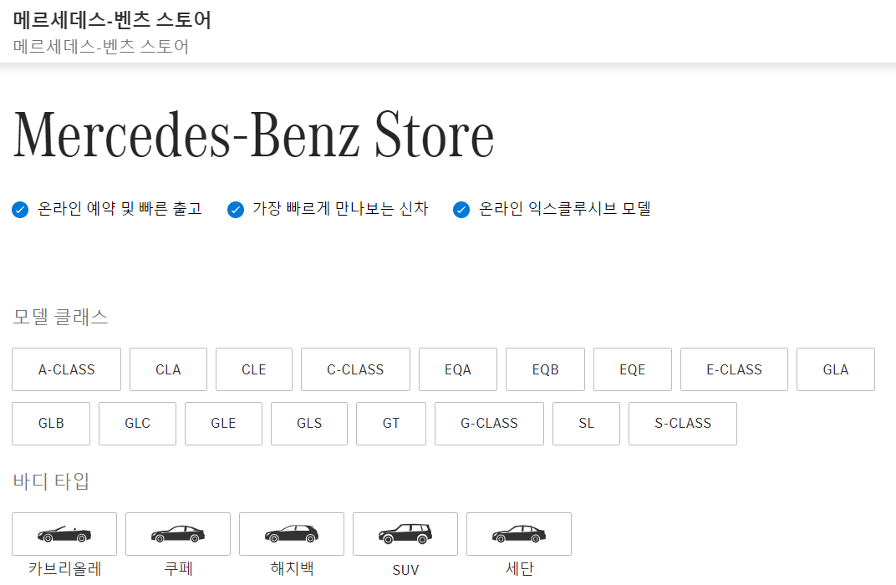This screenshot has height=585, width=896.
Task: Pick the GLA model filter
Action: tap(835, 369)
